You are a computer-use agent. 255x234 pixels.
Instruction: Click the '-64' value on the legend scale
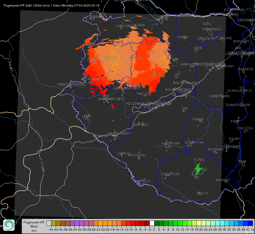click(51, 230)
